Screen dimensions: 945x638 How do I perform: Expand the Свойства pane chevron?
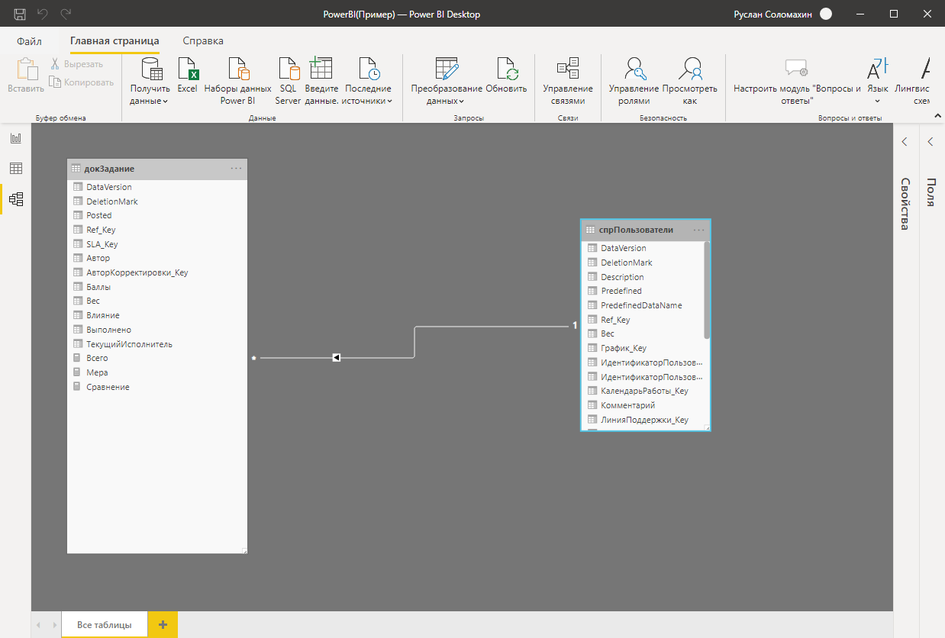pos(905,141)
